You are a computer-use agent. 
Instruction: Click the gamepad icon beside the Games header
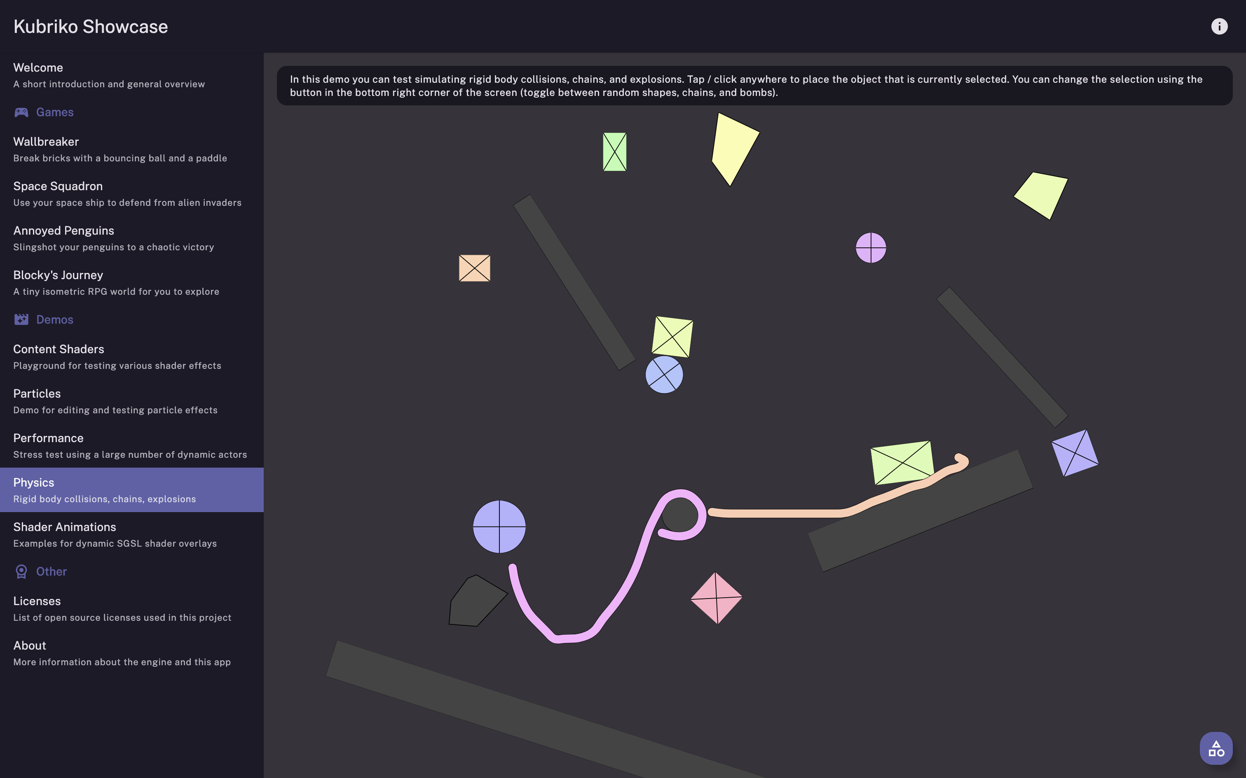click(x=21, y=112)
